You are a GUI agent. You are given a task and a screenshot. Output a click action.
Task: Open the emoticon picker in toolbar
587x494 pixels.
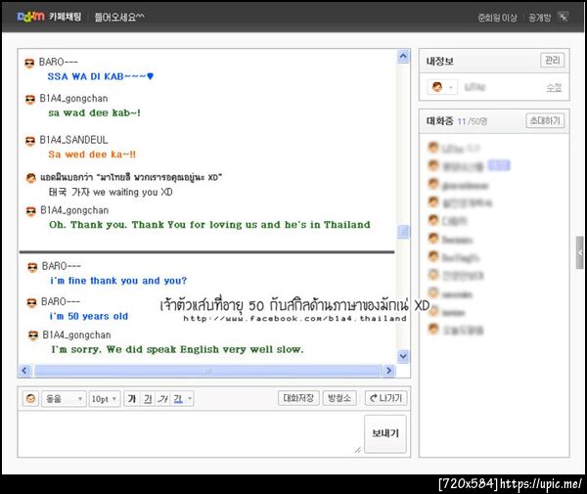pos(30,398)
